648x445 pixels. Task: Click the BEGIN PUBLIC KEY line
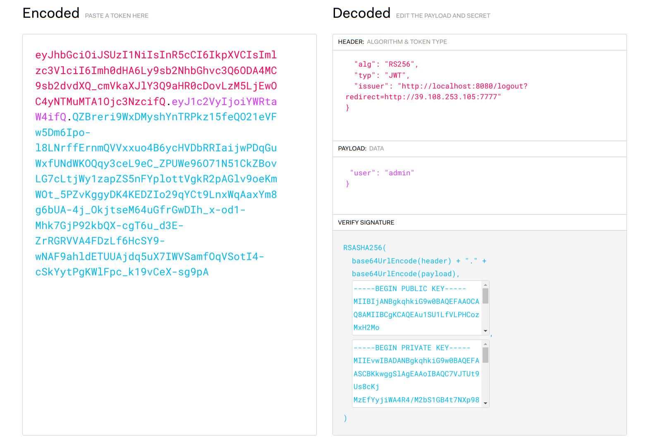410,289
